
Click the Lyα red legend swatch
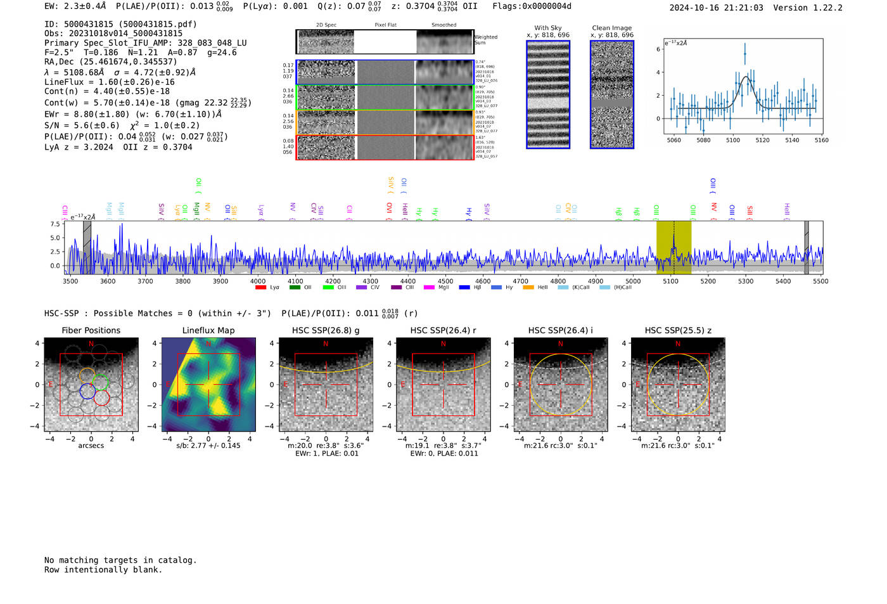(260, 288)
